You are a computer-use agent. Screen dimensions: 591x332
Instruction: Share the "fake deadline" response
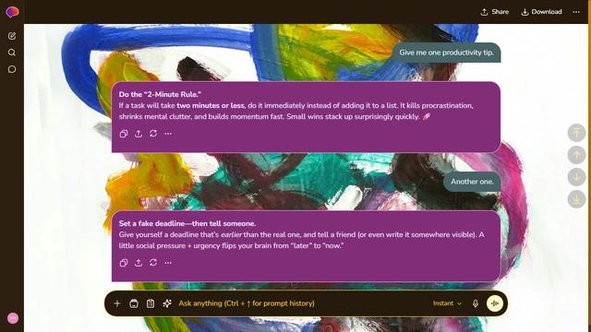coord(139,263)
